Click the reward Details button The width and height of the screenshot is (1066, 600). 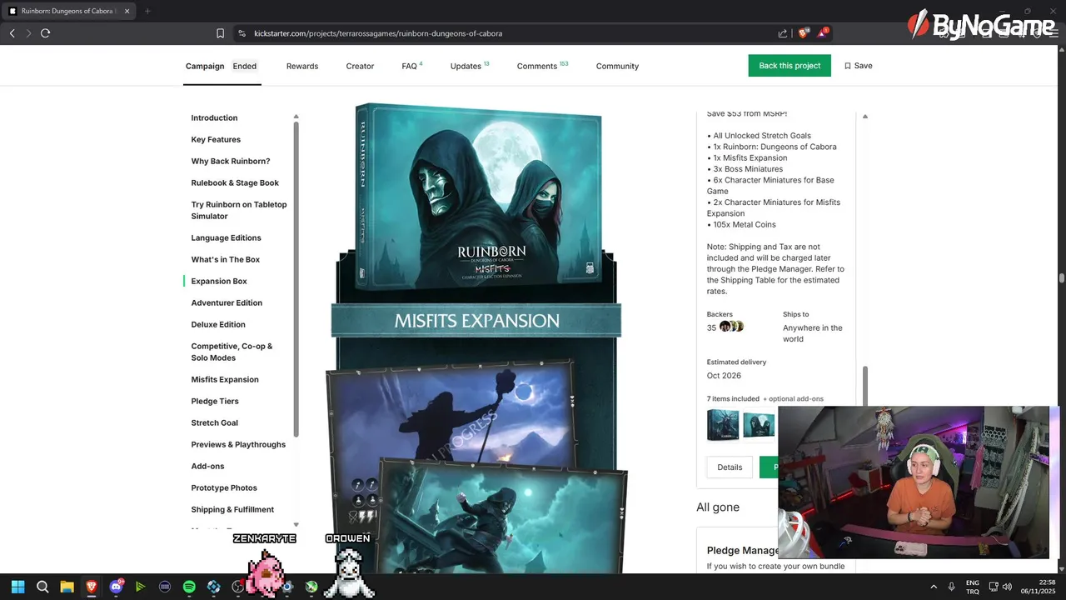click(x=730, y=467)
